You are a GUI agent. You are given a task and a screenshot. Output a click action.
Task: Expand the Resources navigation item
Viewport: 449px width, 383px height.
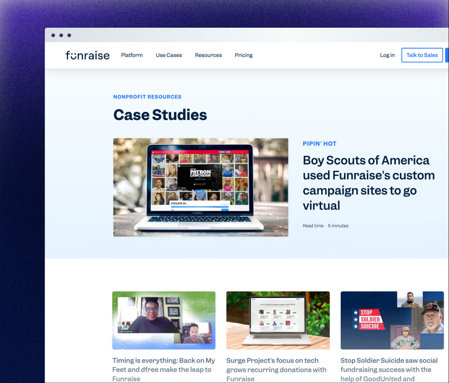208,55
